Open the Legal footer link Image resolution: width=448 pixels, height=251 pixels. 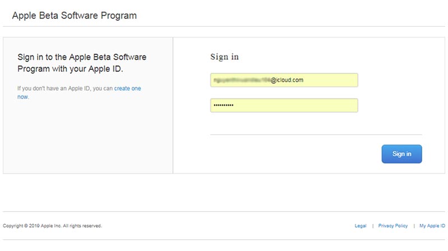pyautogui.click(x=361, y=226)
